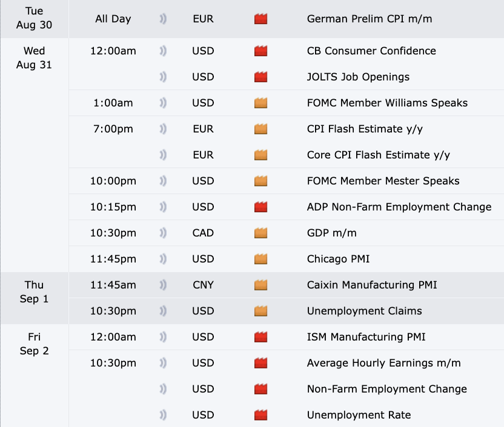
Task: Select the Fri Sep 2 date cell
Action: pyautogui.click(x=35, y=344)
